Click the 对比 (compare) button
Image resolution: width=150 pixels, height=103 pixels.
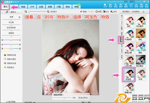click(x=106, y=12)
